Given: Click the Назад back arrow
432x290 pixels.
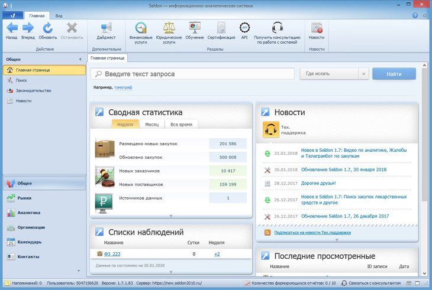Looking at the screenshot, I should coord(12,28).
